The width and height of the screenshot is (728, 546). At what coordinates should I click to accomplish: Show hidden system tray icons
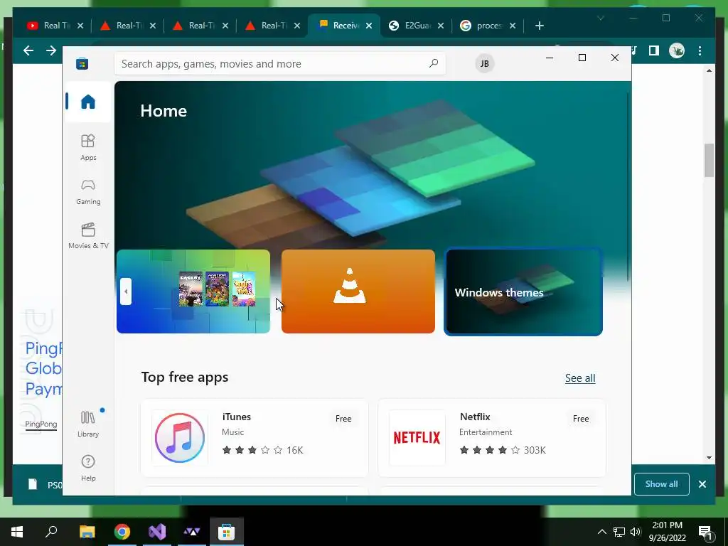coord(601,532)
